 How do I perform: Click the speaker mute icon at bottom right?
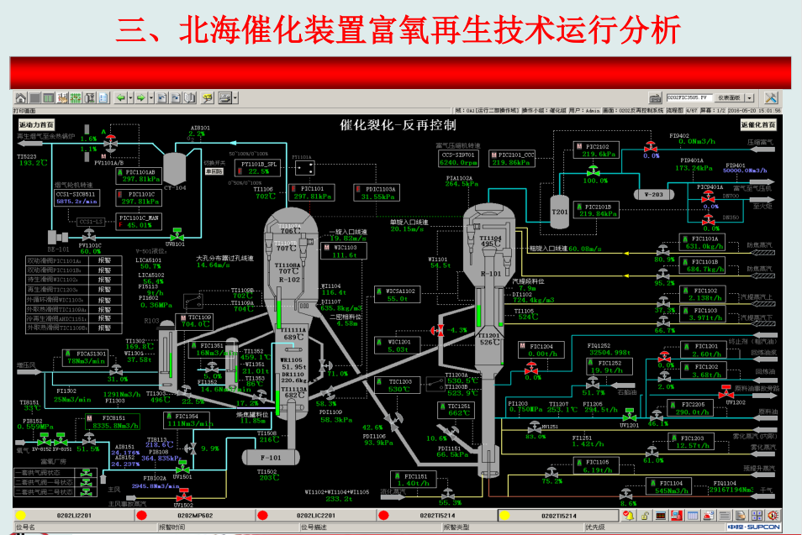(773, 516)
